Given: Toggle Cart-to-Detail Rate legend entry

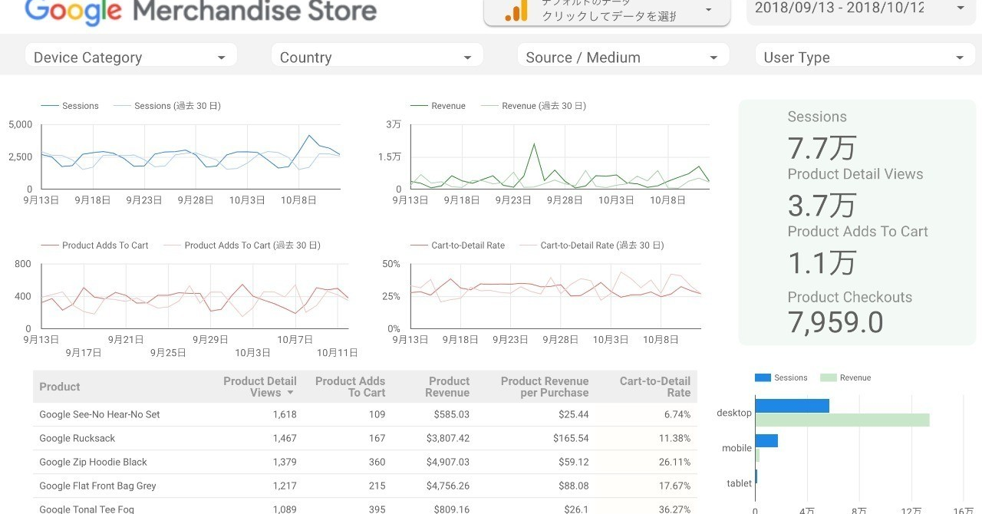Looking at the screenshot, I should [458, 245].
